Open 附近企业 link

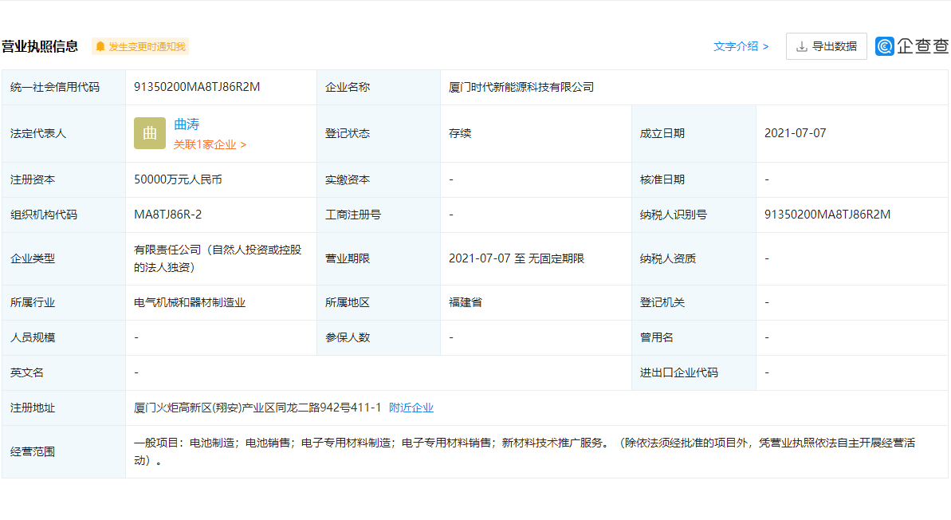coord(411,408)
